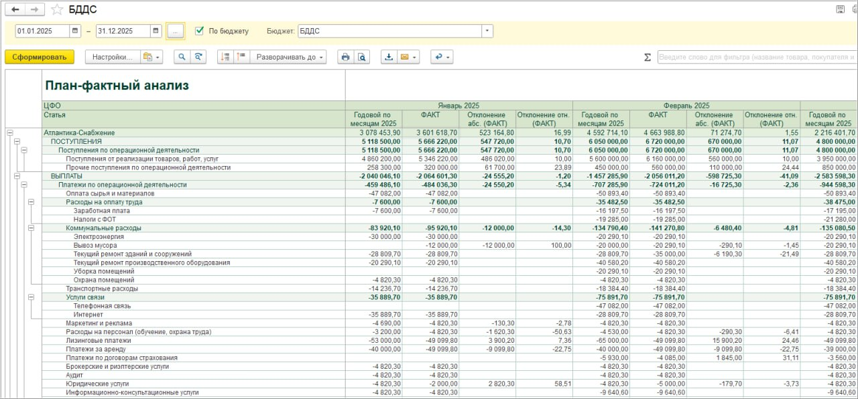Click the back navigation arrow
This screenshot has height=399, width=858.
click(x=15, y=9)
